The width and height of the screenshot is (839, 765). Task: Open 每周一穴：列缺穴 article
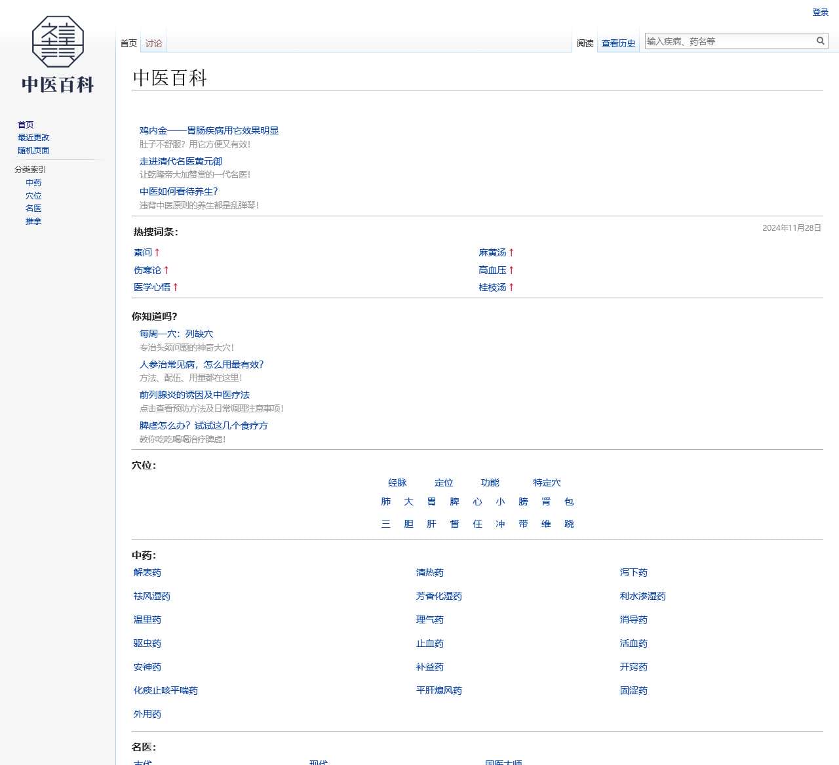point(176,334)
